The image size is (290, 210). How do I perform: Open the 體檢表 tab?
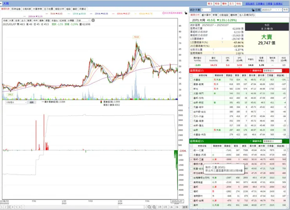[234, 15]
